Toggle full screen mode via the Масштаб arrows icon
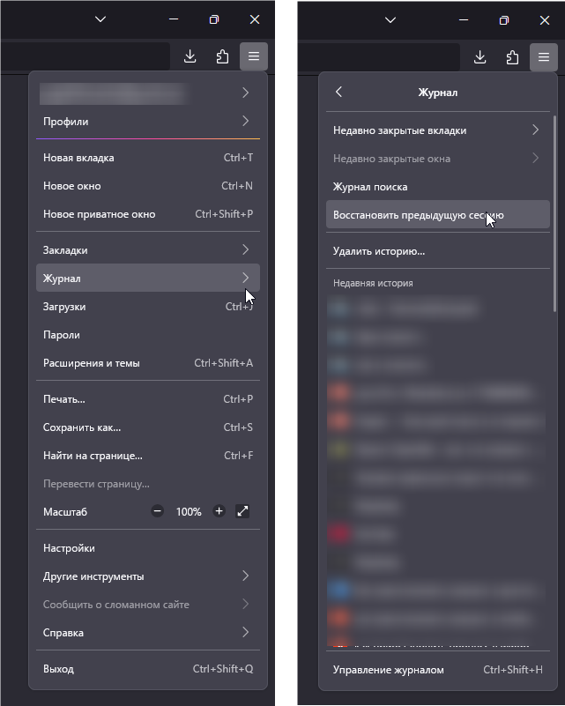 tap(243, 511)
